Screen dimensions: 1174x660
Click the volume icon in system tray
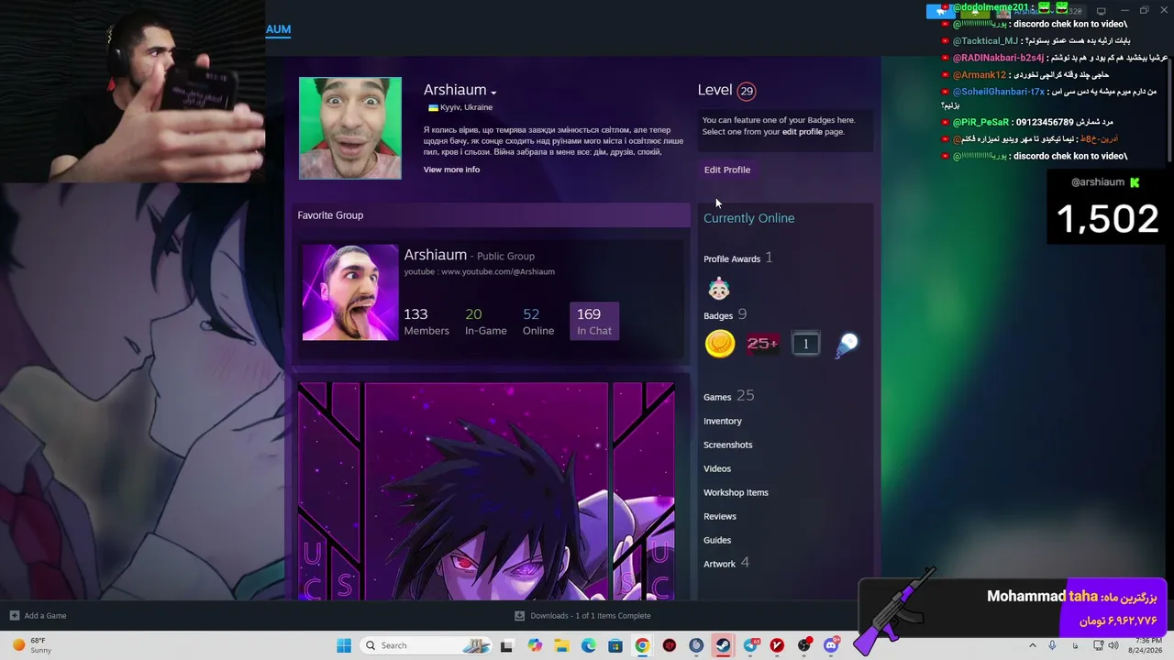(1113, 645)
